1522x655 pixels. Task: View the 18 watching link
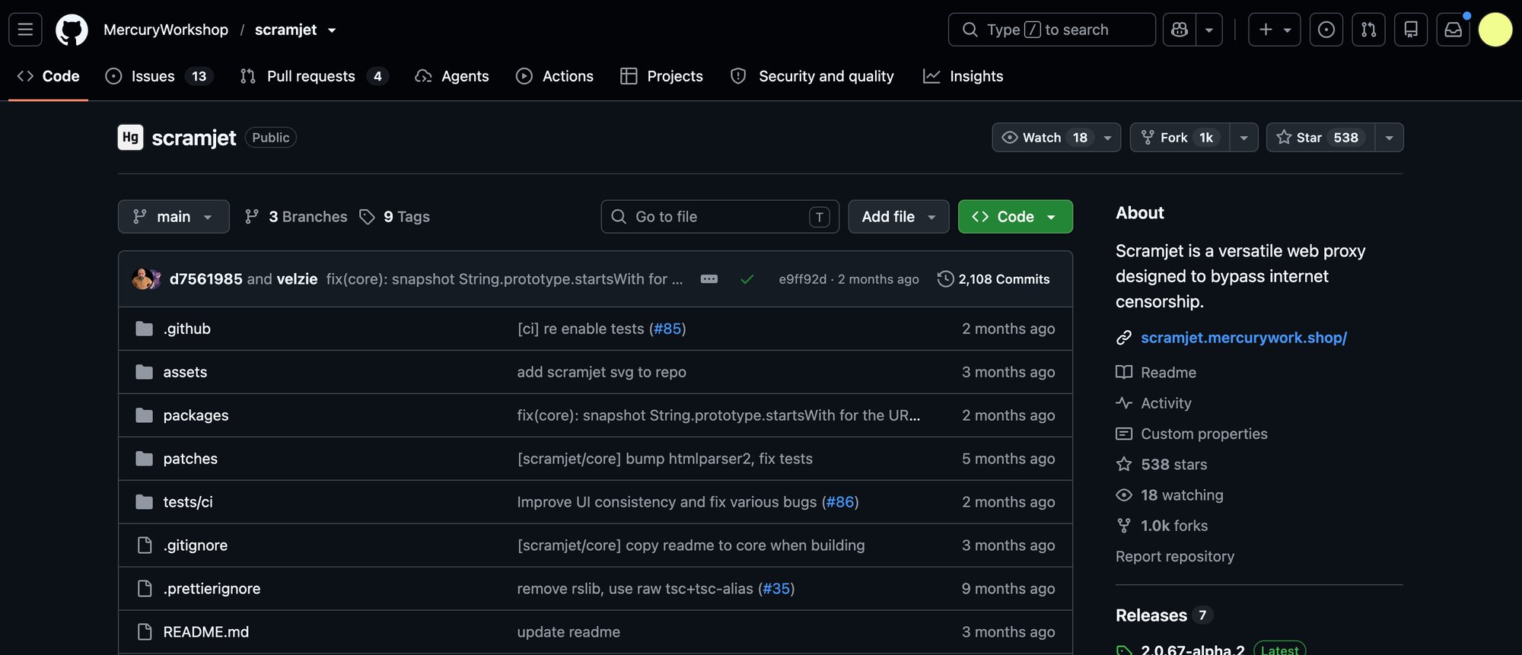click(1182, 495)
